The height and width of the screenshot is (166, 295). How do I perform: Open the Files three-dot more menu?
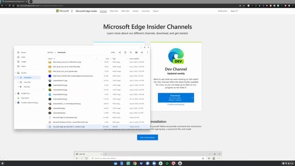point(147,53)
